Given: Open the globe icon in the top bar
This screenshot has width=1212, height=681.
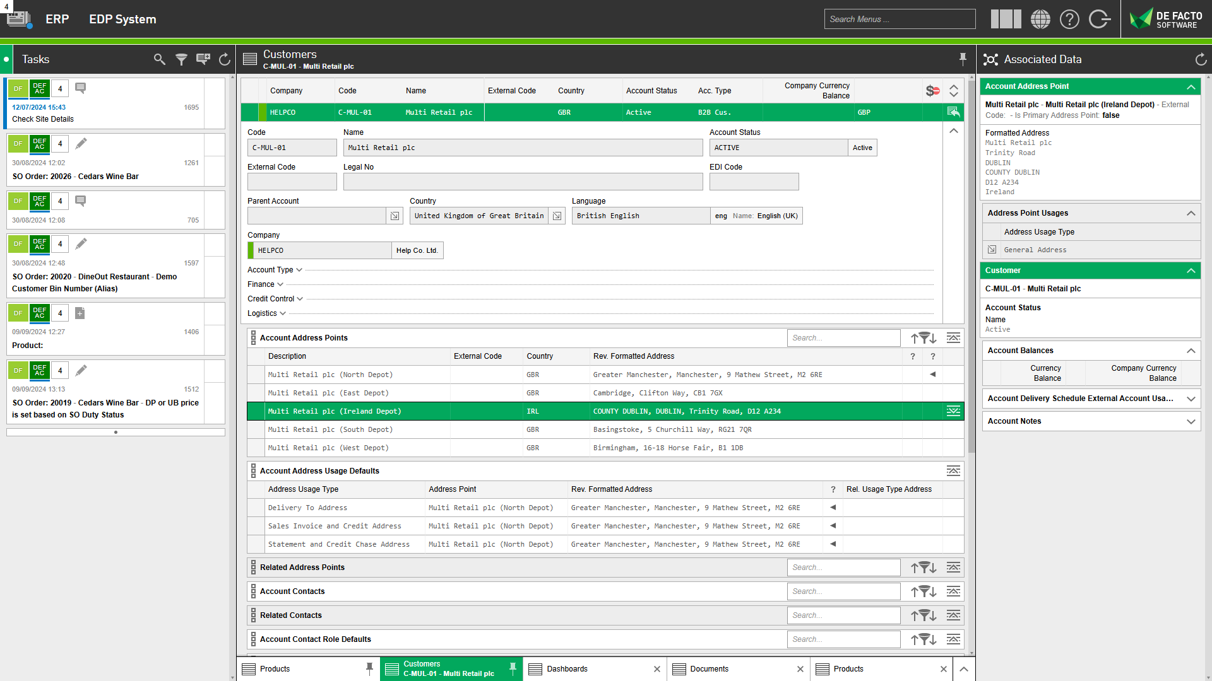Looking at the screenshot, I should pyautogui.click(x=1040, y=19).
